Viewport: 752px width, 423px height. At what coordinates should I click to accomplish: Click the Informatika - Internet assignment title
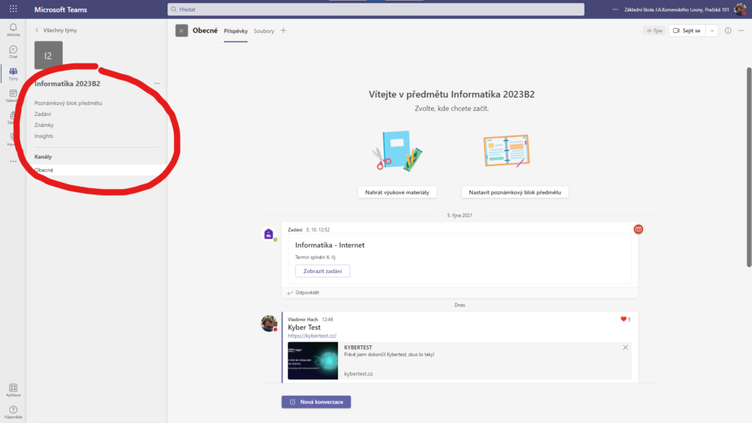coord(330,245)
